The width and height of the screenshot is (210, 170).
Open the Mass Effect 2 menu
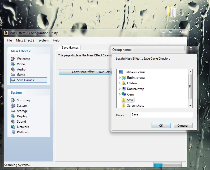25,40
